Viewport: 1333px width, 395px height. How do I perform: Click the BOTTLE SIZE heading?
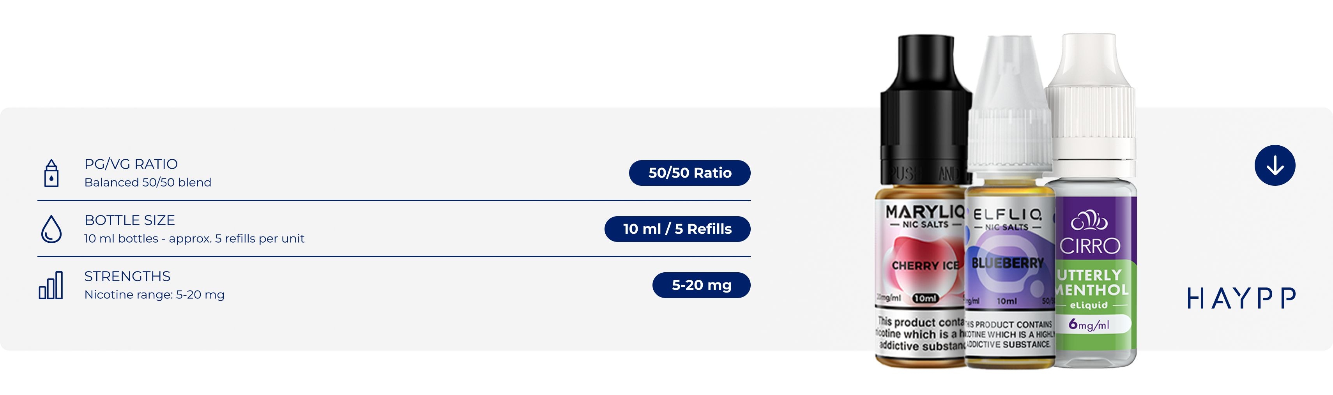pos(129,220)
